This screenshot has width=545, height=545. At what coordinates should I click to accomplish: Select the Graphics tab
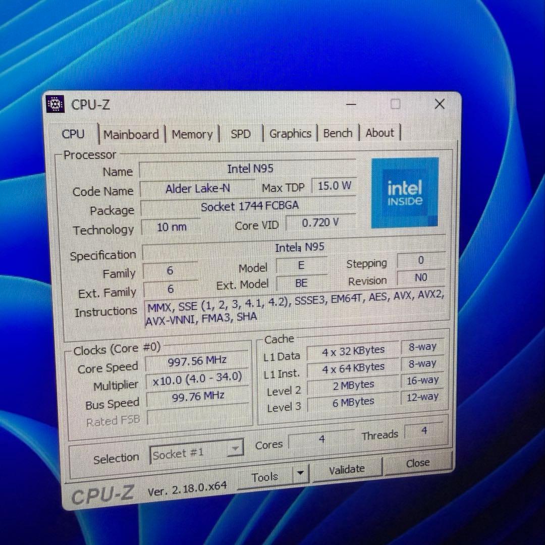click(290, 133)
